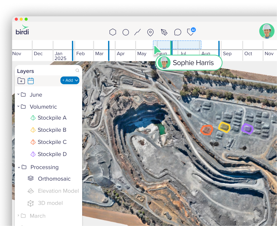Image resolution: width=277 pixels, height=226 pixels.
Task: Click the yellow stockpile outline on map
Action: pyautogui.click(x=224, y=127)
